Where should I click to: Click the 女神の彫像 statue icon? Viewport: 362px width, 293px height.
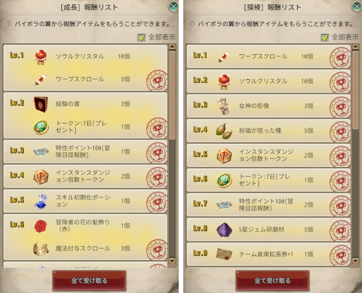(x=223, y=106)
